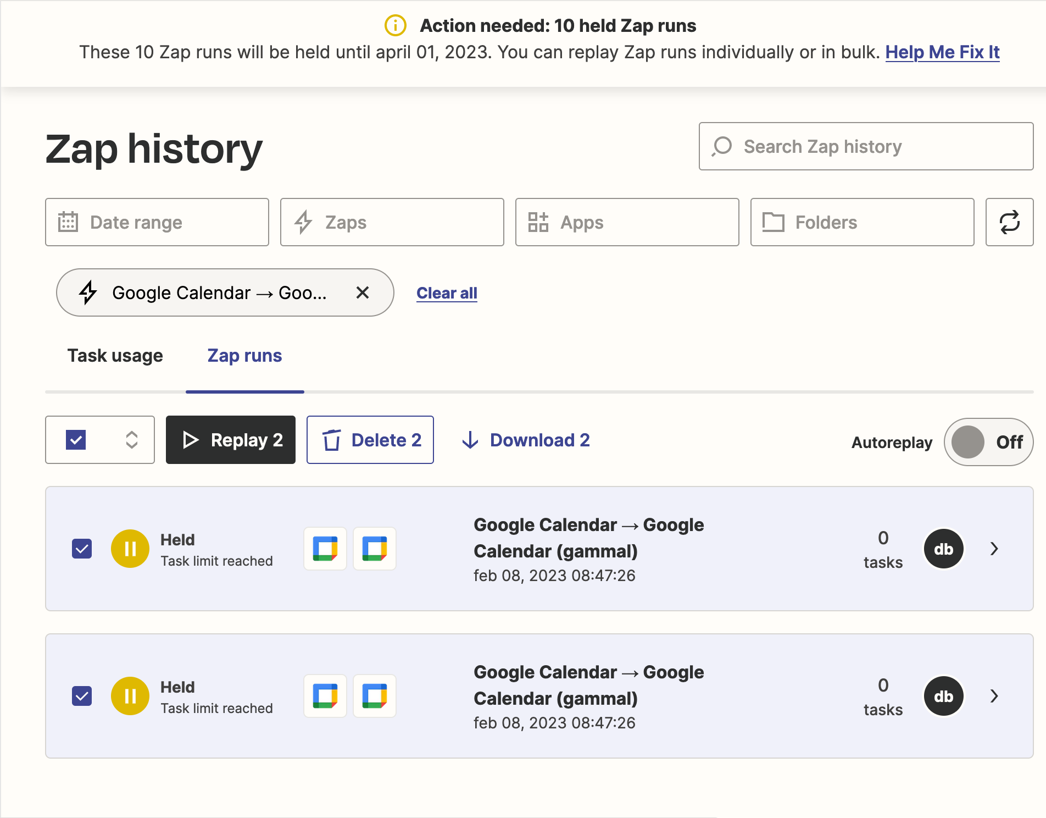Remove the Google Calendar filter chip
This screenshot has height=818, width=1046.
tap(362, 292)
